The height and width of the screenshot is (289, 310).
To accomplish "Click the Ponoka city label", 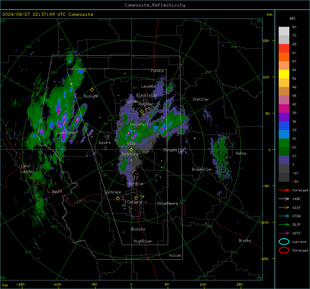I will click(x=157, y=71).
